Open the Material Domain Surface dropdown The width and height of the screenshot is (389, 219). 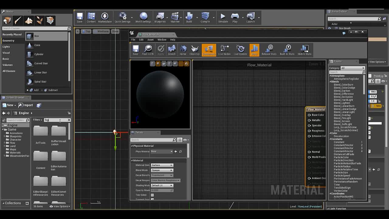pyautogui.click(x=162, y=165)
